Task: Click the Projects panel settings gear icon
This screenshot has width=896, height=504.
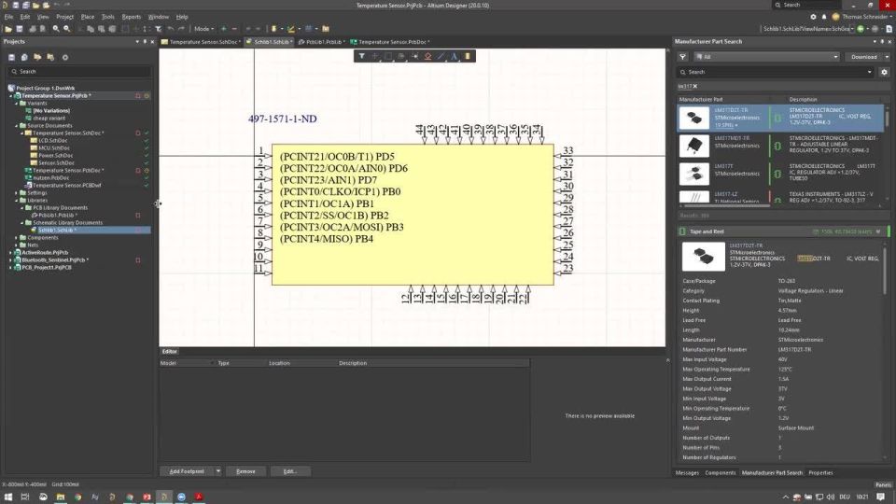Action: coord(65,57)
